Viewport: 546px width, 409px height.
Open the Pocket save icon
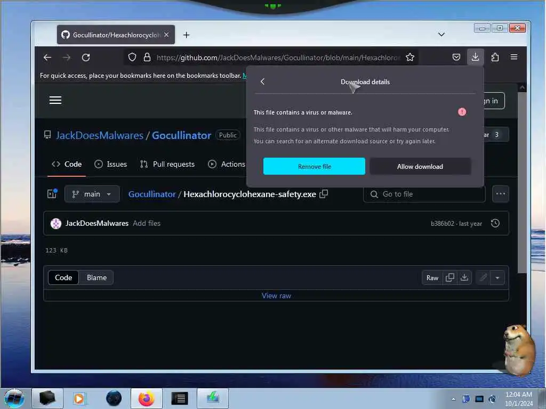[x=456, y=57]
